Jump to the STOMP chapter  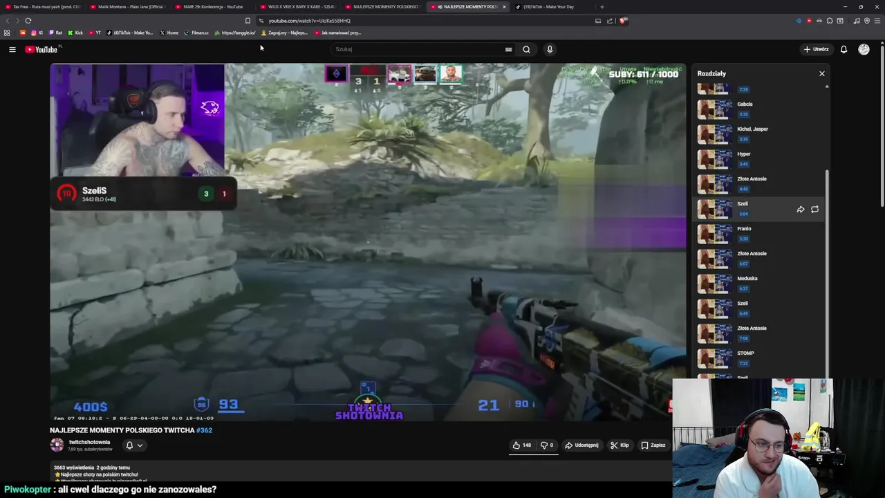coord(761,358)
